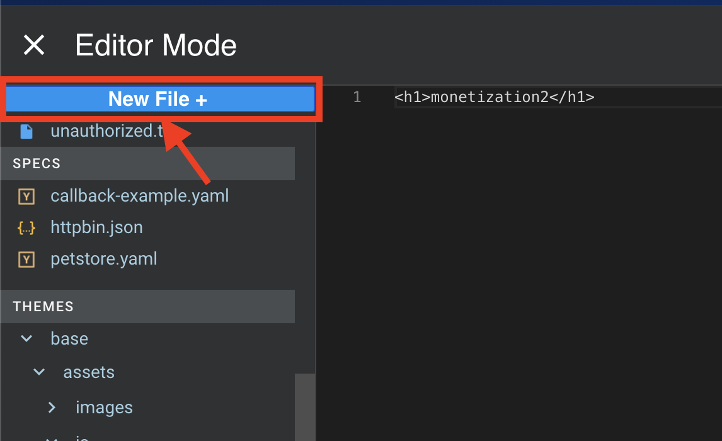The height and width of the screenshot is (441, 722).
Task: Open the callback-example.yaml spec
Action: pos(140,196)
